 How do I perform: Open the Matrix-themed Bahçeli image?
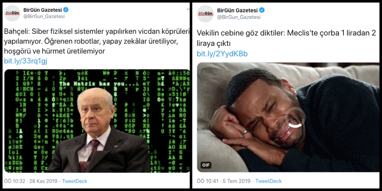(97, 121)
